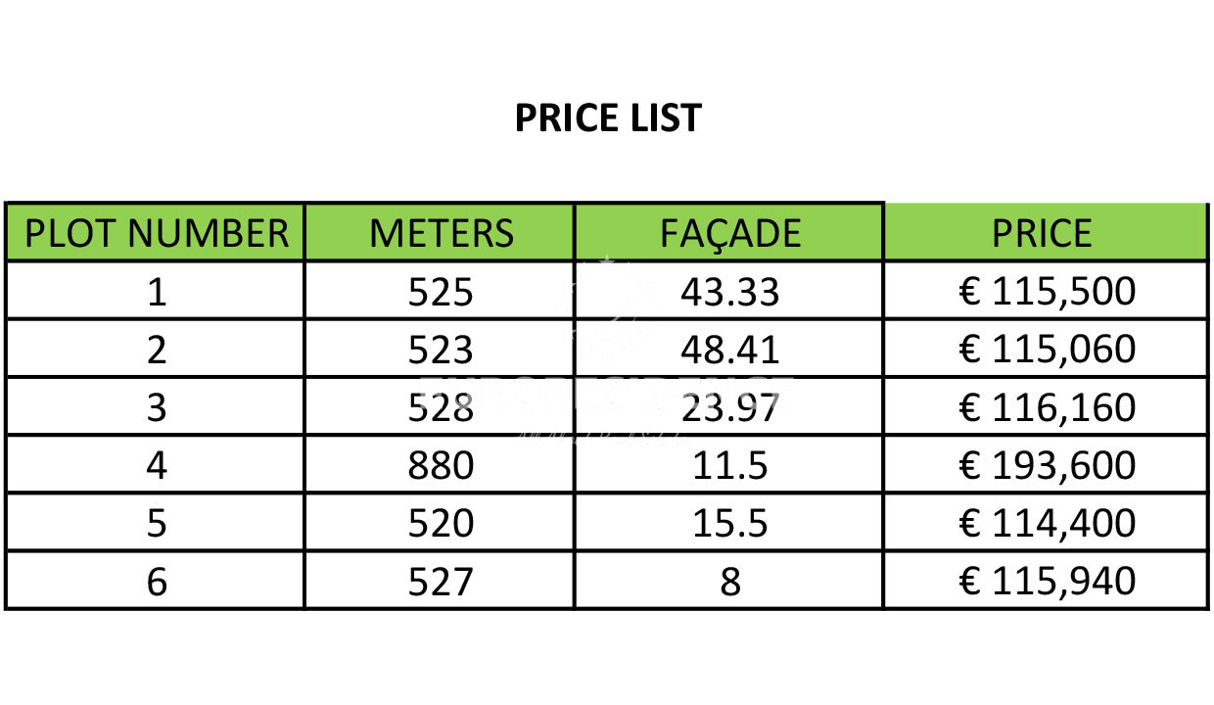Select the € 193,600 price cell
The width and height of the screenshot is (1214, 705).
click(1046, 464)
